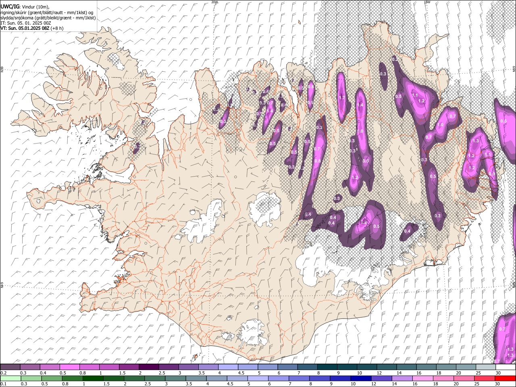Select the light pink 16–18 rain legend swatch

423,378
